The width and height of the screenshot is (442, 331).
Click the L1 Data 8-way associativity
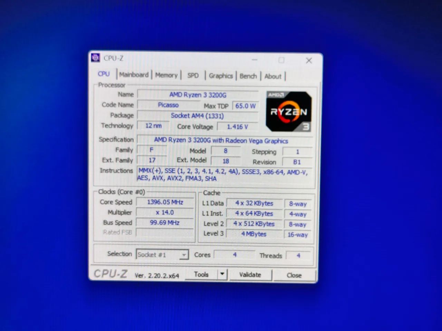[x=298, y=204]
